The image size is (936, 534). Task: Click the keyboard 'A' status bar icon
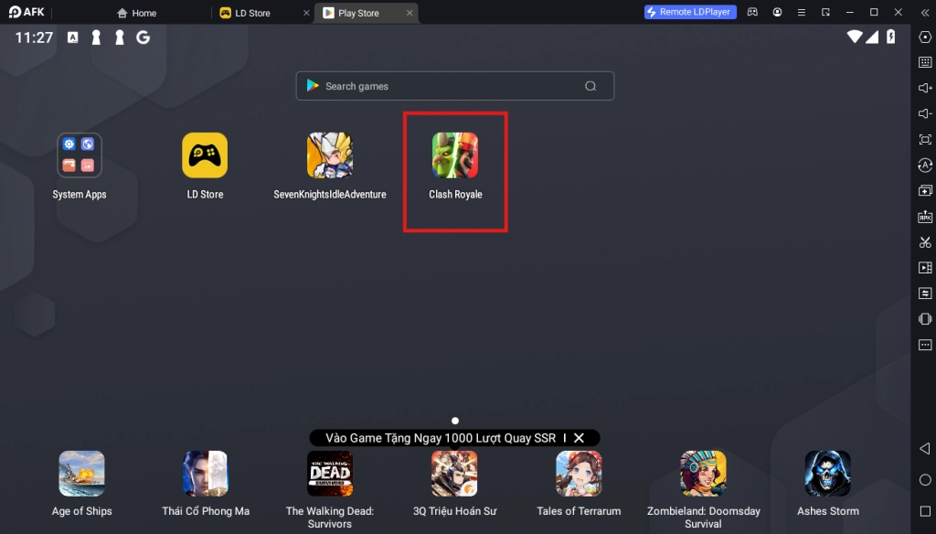(72, 37)
